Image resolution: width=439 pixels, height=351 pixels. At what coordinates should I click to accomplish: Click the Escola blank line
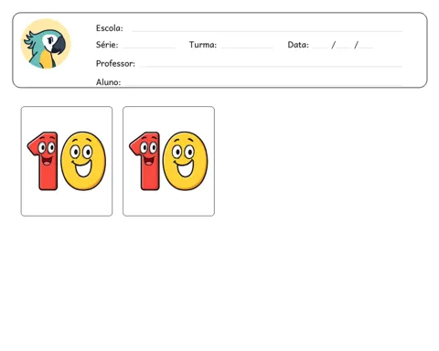(x=267, y=31)
